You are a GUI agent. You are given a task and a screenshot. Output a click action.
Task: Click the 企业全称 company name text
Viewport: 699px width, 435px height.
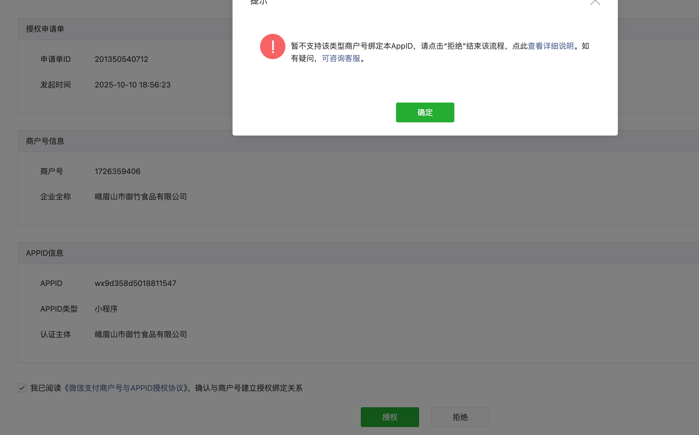141,197
